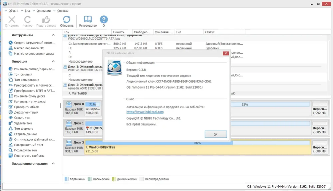Open the Общие menu

click(13, 11)
